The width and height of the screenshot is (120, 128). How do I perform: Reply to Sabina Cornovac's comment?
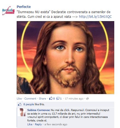coord(38,124)
